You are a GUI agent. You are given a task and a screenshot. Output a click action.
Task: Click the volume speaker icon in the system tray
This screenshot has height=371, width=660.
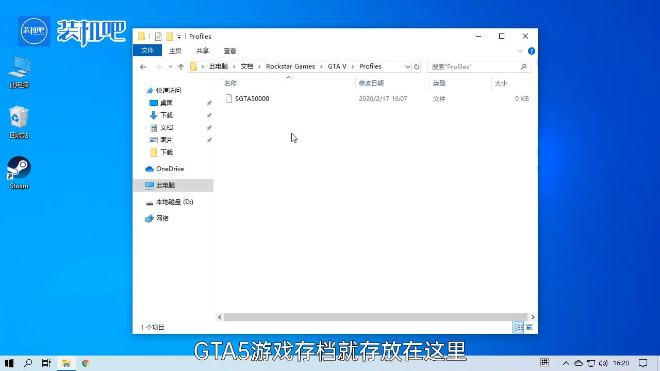pos(603,363)
